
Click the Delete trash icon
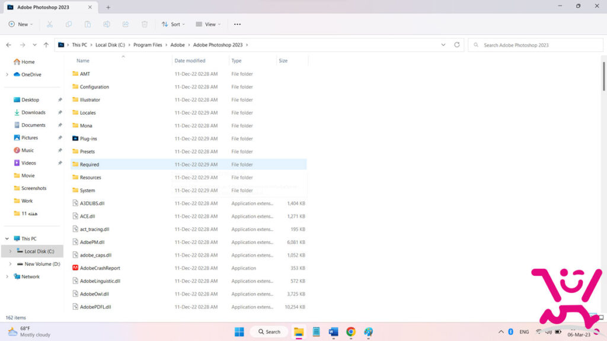(x=145, y=24)
